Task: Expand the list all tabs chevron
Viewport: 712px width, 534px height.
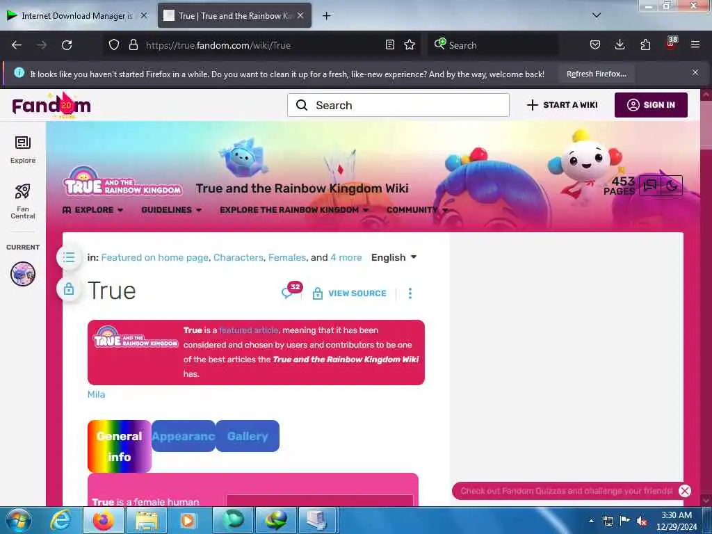Action: (x=597, y=15)
